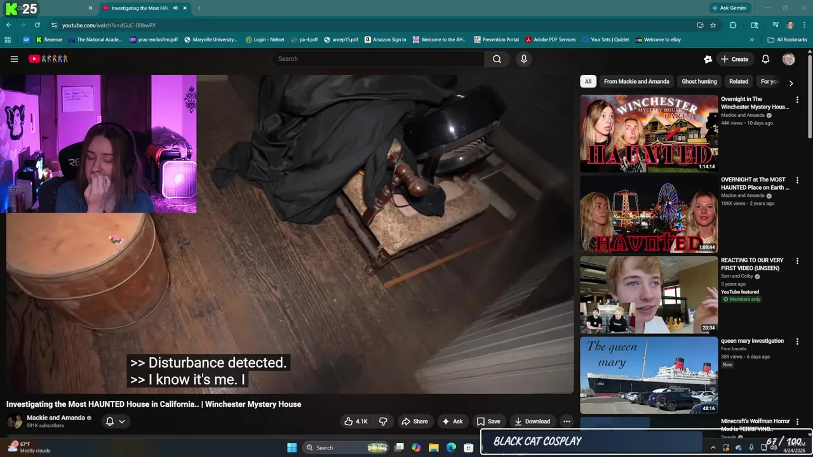Show next filter chips with arrow
Image resolution: width=813 pixels, height=457 pixels.
[791, 83]
